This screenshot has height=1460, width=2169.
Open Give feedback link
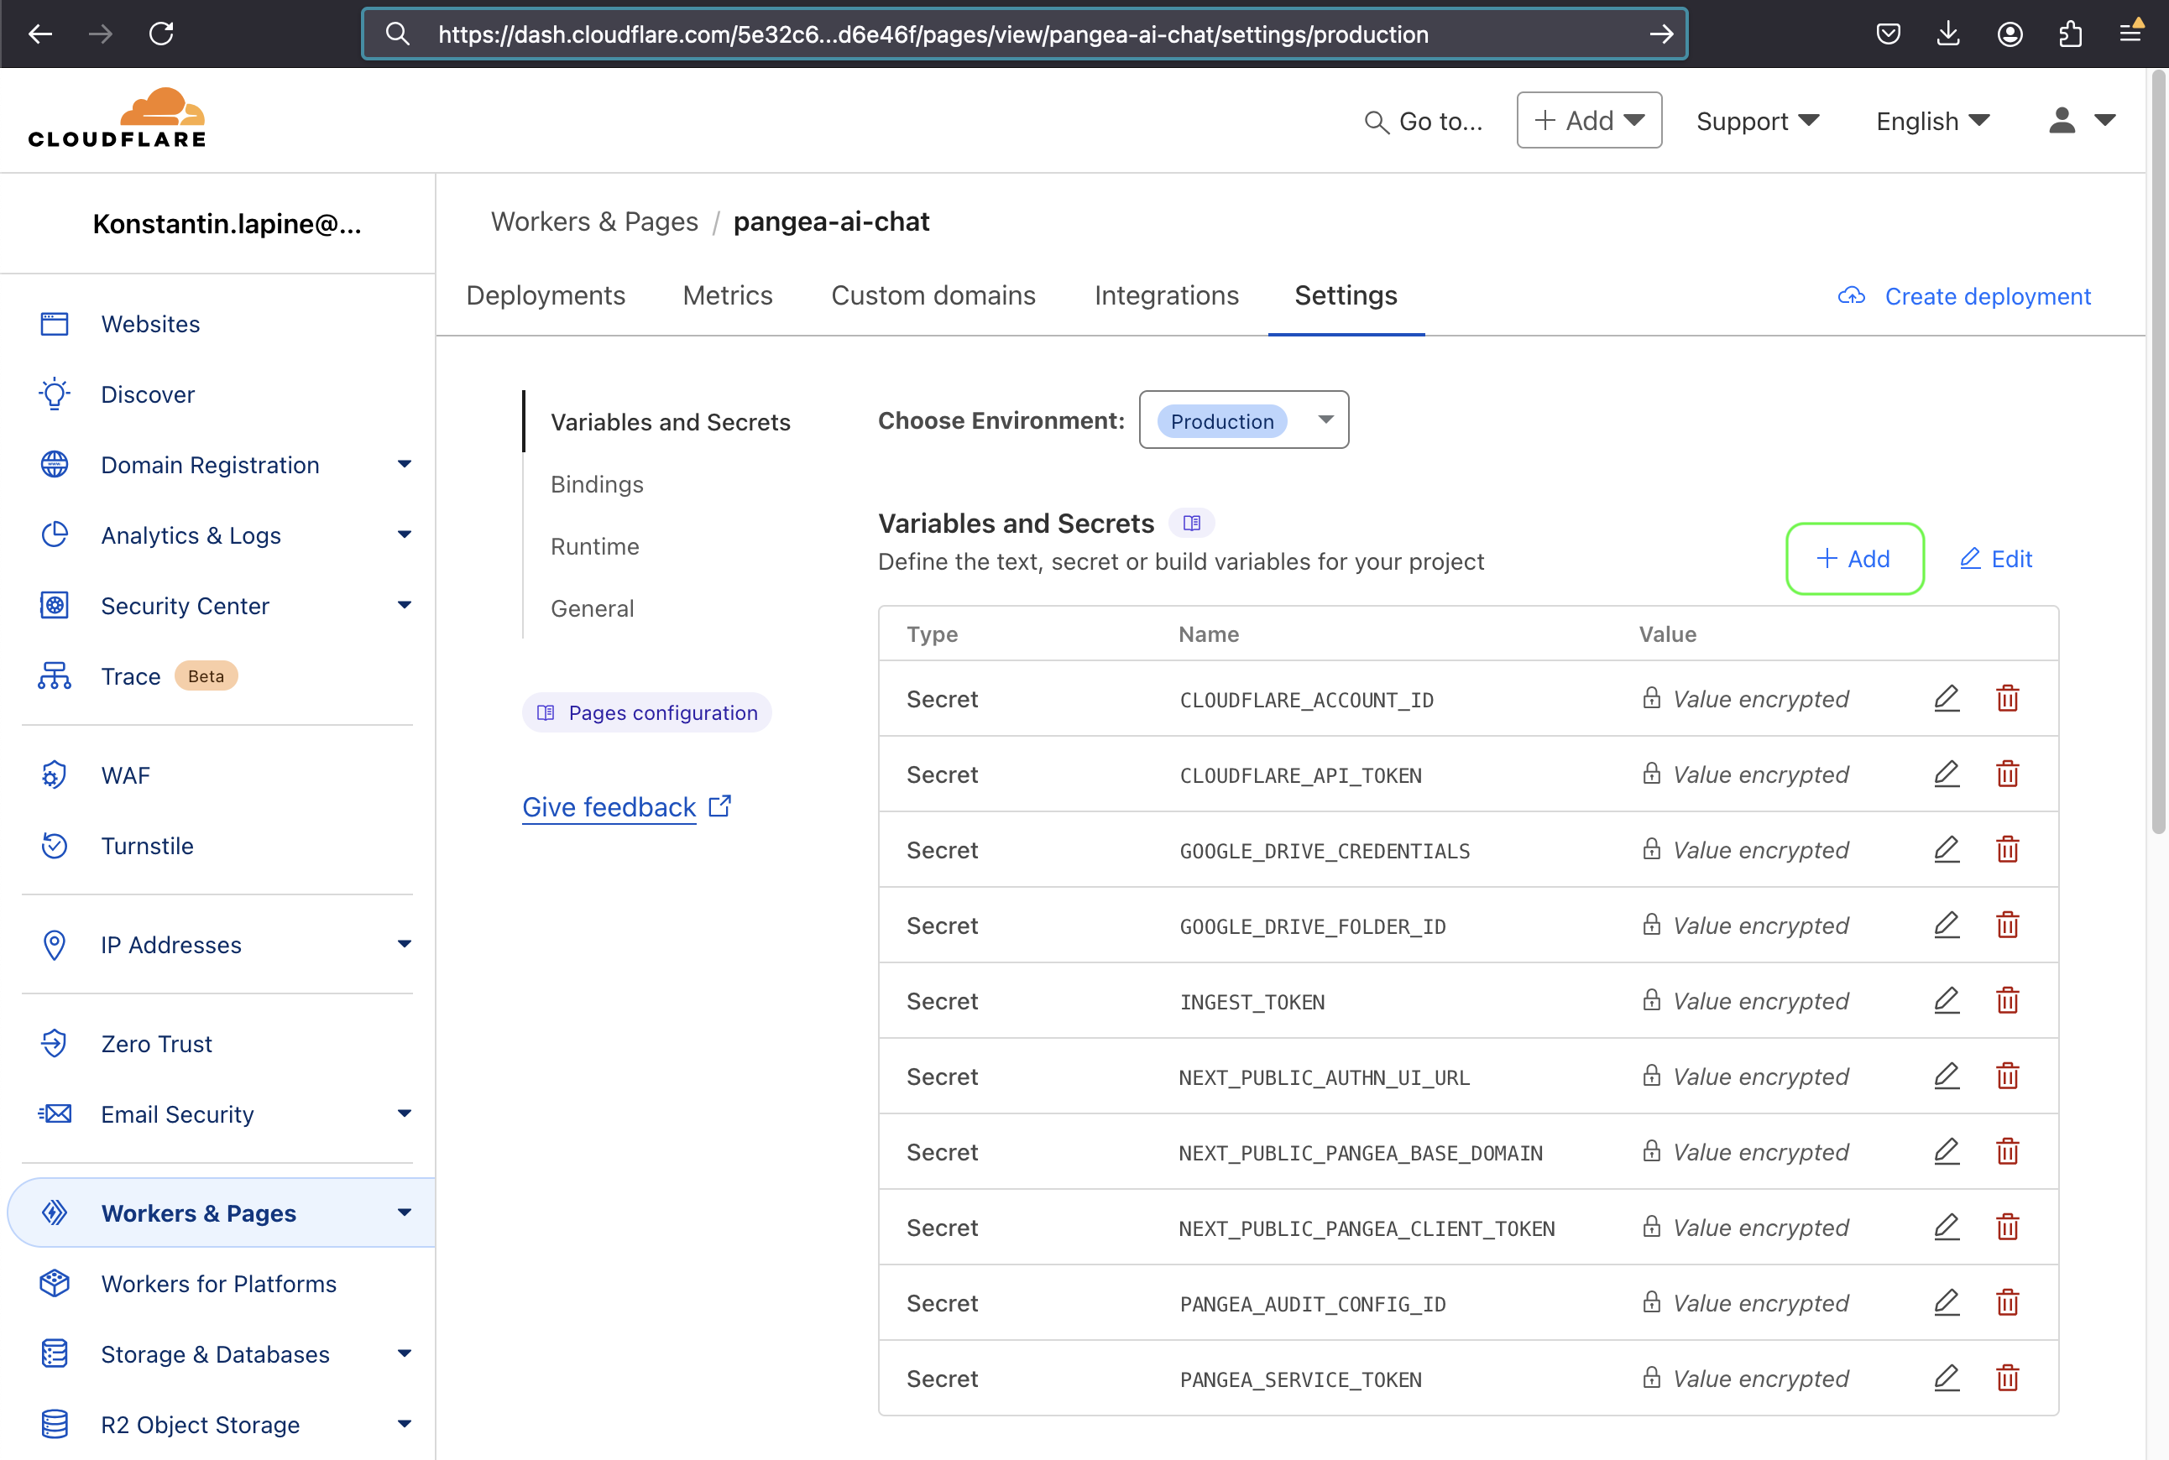point(627,807)
